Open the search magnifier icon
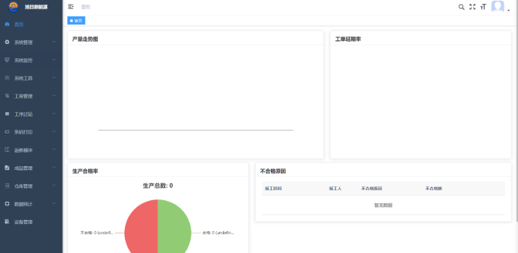Image resolution: width=518 pixels, height=253 pixels. click(x=461, y=7)
